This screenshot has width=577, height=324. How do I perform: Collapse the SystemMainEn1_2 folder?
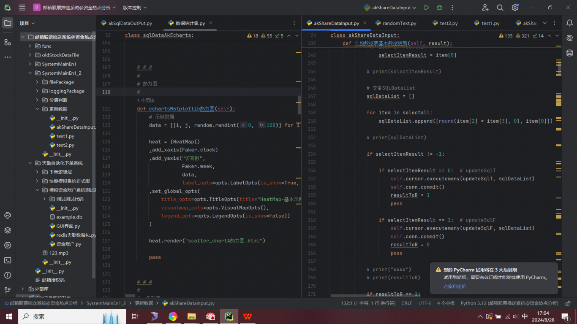(30, 73)
